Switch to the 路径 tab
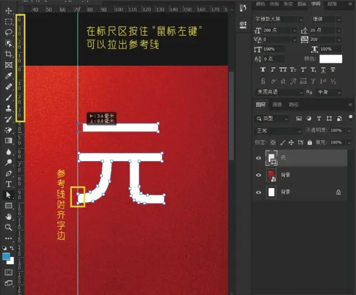 293,104
